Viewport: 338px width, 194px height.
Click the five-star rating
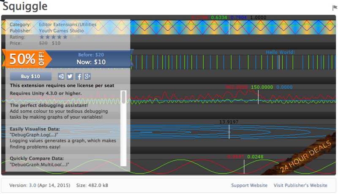(54, 37)
